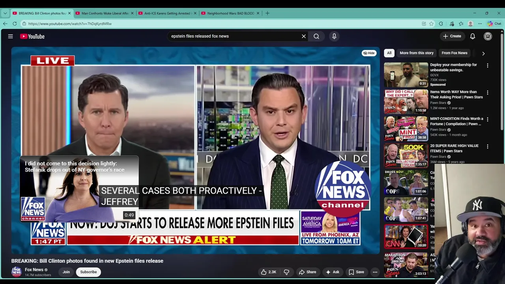
Task: Open Items Worth WAY More video thumbnail
Action: coord(406,101)
